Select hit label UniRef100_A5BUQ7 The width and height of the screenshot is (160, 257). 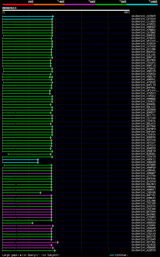click(144, 27)
